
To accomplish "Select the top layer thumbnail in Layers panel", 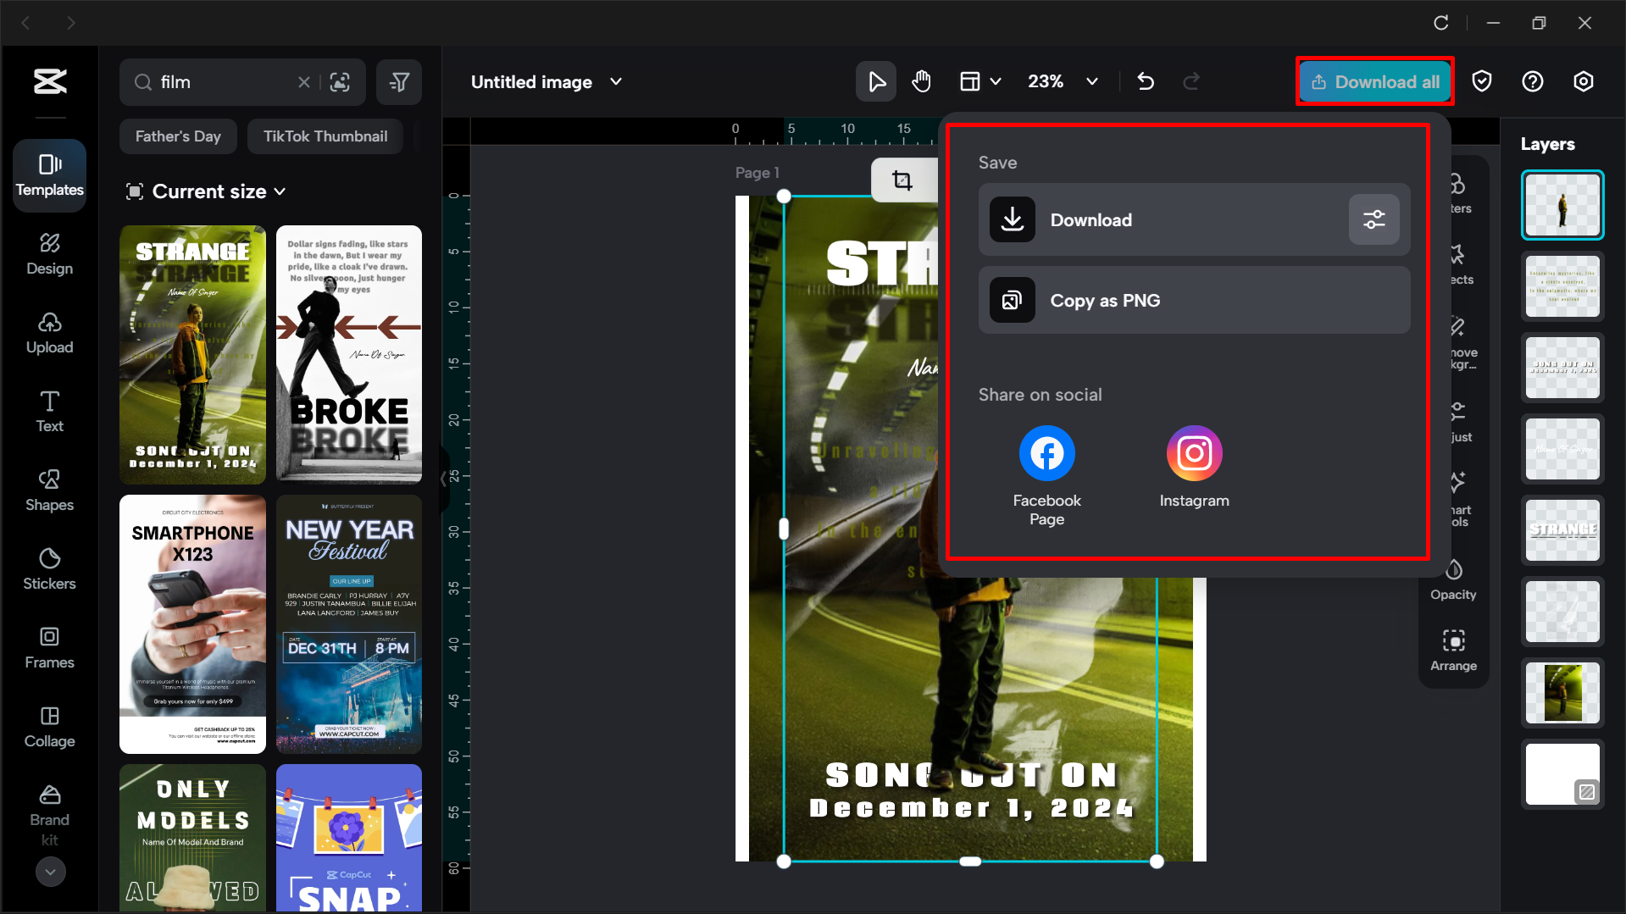I will click(1562, 204).
